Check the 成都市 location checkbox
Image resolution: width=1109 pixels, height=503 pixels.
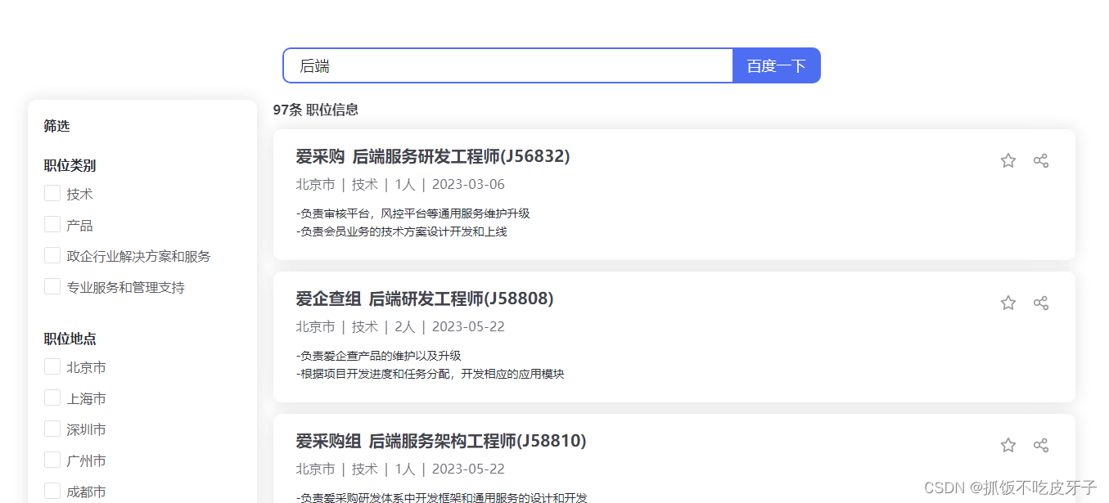(52, 491)
